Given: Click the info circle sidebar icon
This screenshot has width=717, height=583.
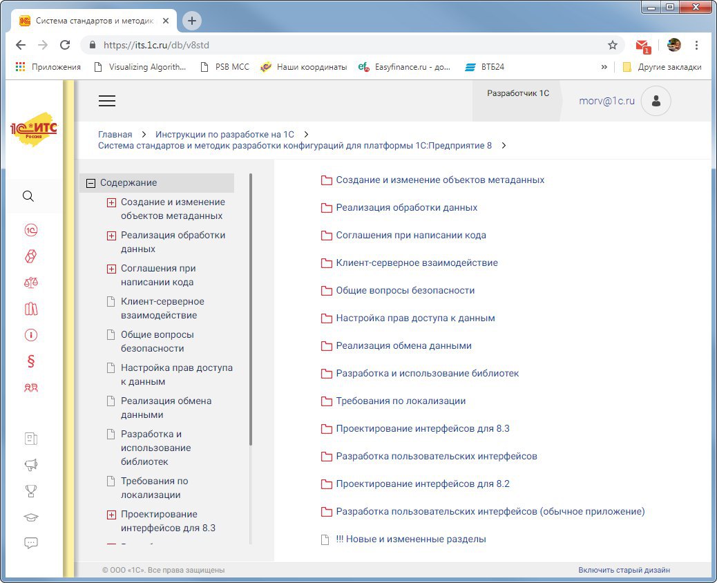Looking at the screenshot, I should tap(30, 335).
